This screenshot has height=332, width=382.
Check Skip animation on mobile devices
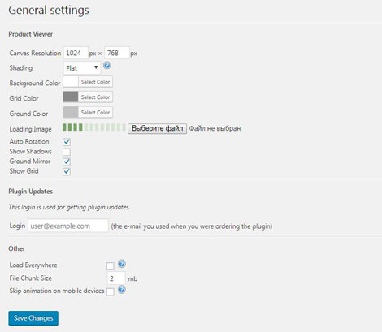tap(110, 292)
